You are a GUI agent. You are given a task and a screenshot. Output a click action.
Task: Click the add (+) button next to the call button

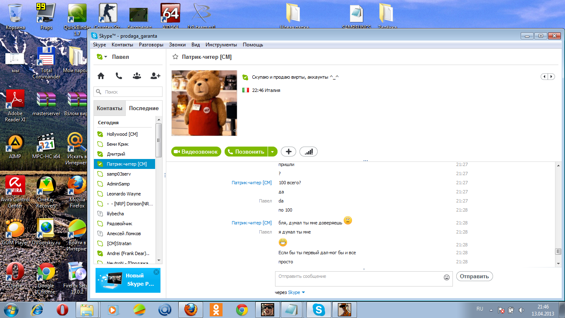pos(288,152)
